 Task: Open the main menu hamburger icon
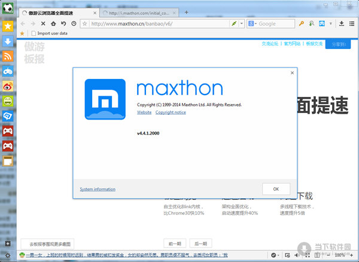click(x=352, y=23)
